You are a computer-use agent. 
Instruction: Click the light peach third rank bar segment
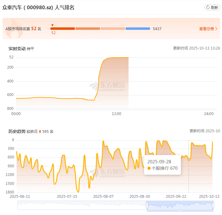[113, 29]
